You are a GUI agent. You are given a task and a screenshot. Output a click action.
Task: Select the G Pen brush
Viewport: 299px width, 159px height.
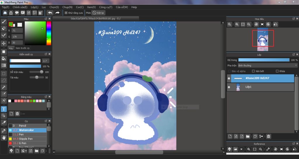[27, 143]
